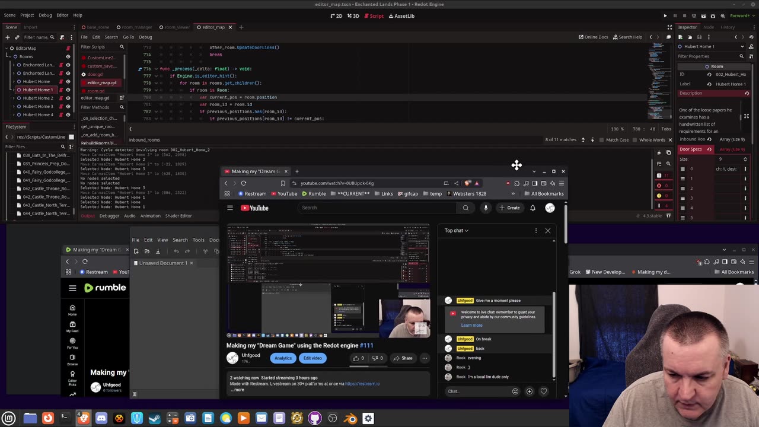Screen dimensions: 759x427
Task: Select editor_map.gd in script list
Action: pos(102,82)
